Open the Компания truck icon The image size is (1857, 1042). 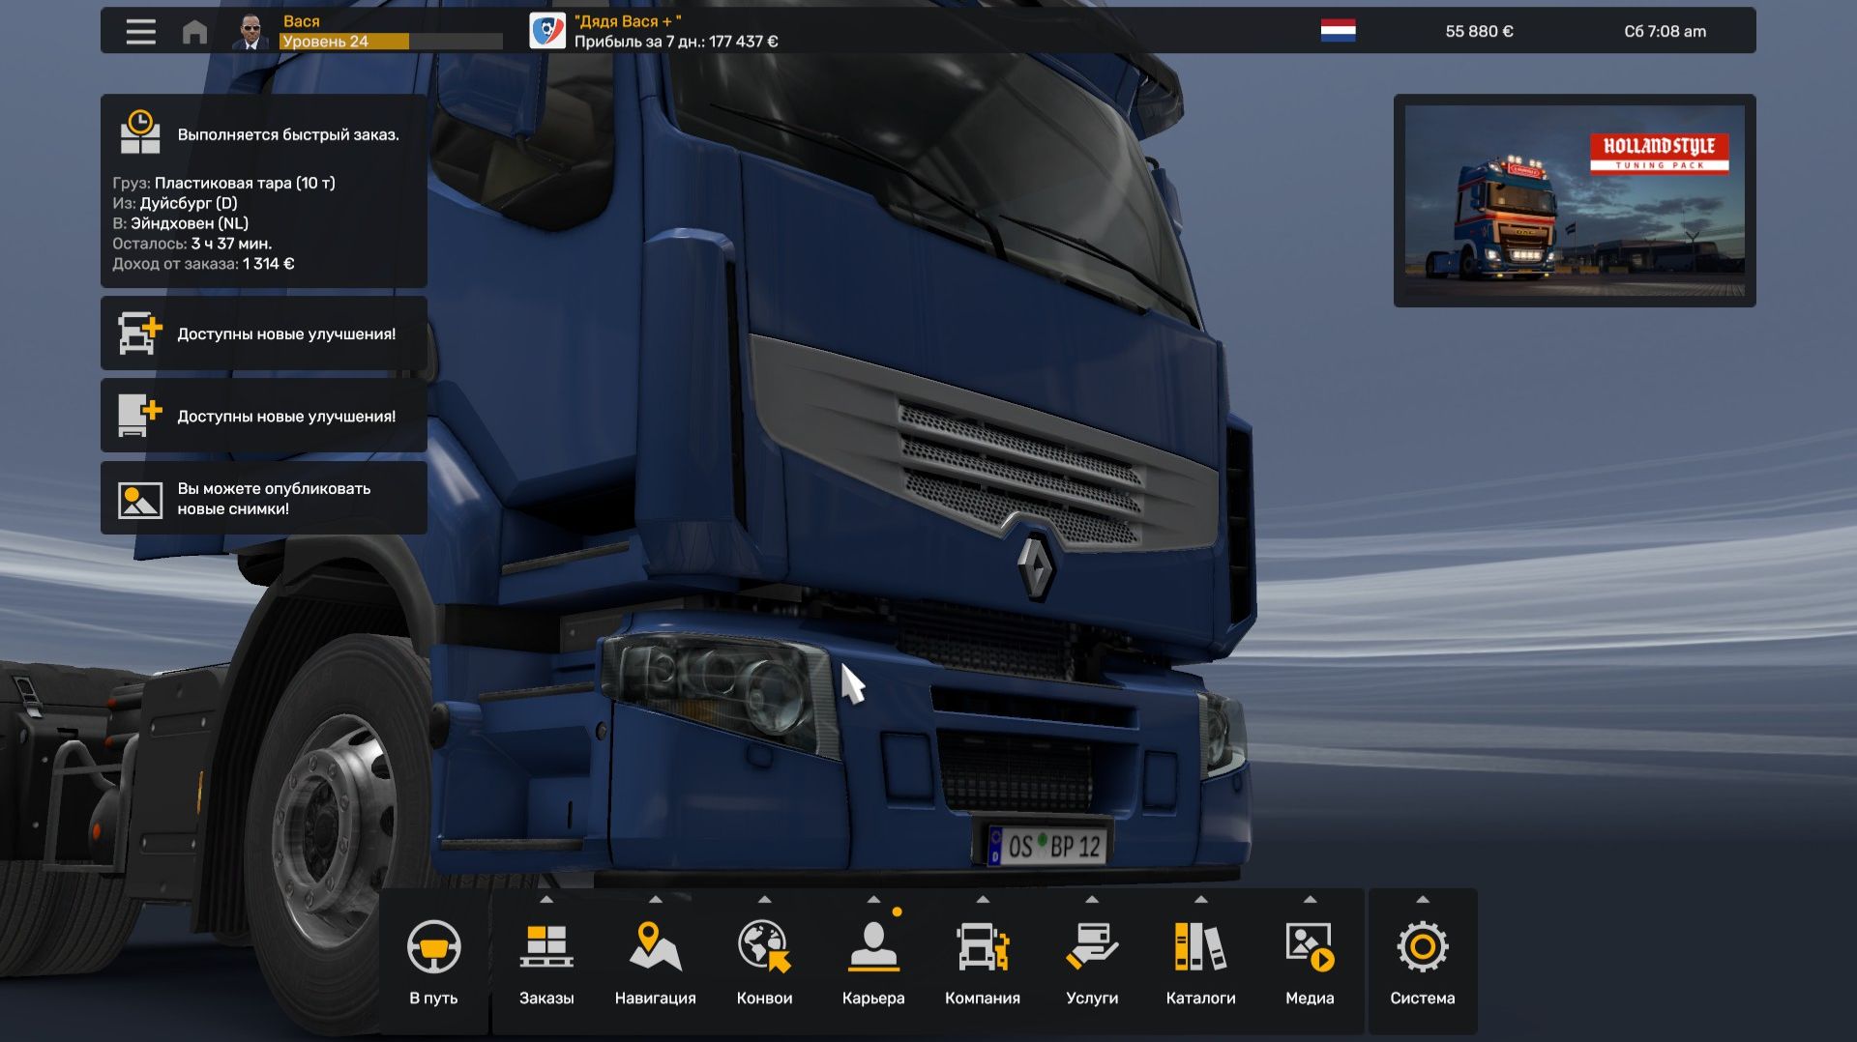[x=983, y=945]
